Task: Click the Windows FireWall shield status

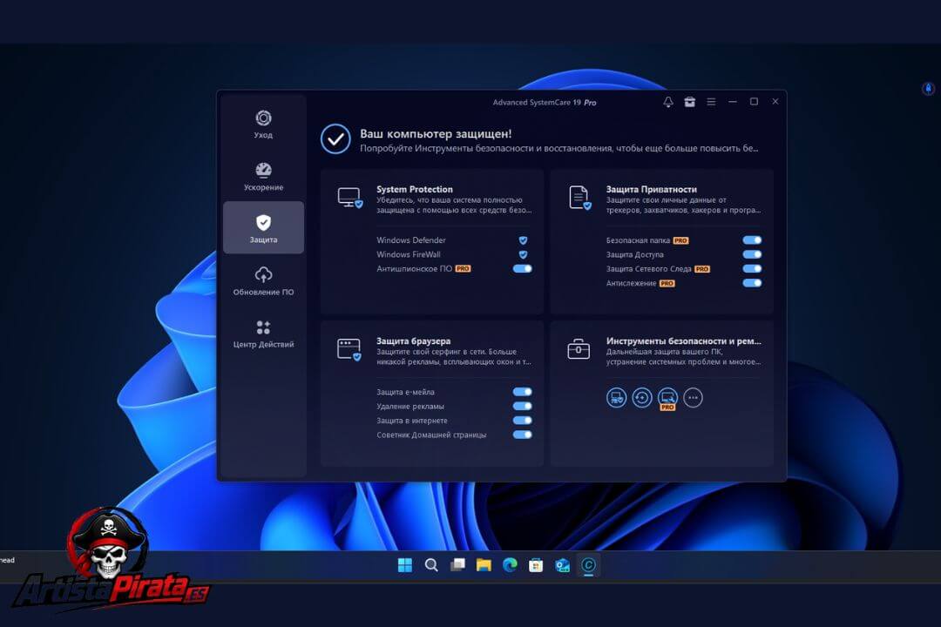Action: 523,254
